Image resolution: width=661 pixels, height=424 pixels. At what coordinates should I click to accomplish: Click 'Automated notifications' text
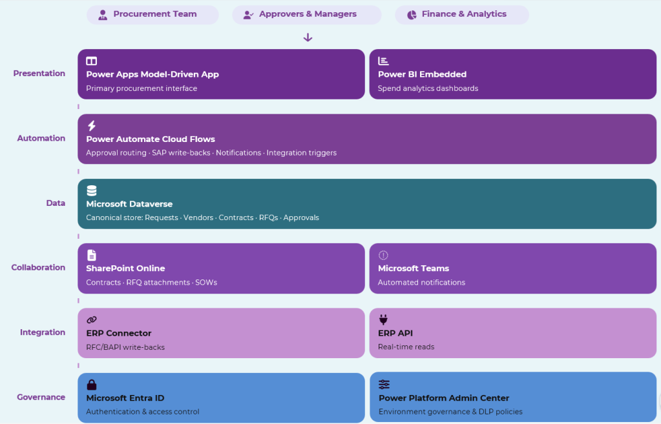point(421,283)
